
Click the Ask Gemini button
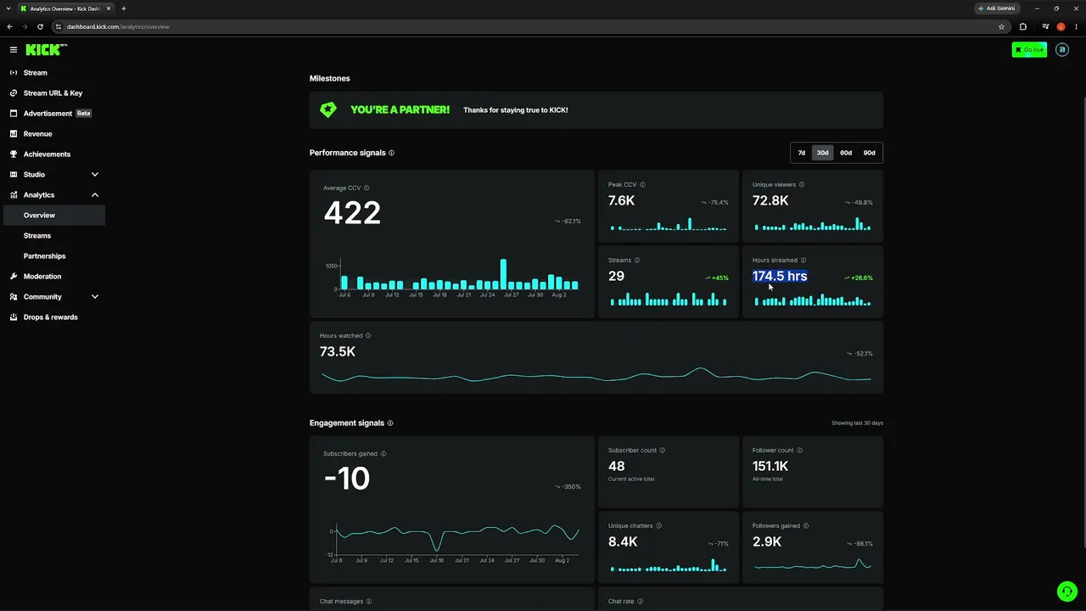click(x=996, y=8)
